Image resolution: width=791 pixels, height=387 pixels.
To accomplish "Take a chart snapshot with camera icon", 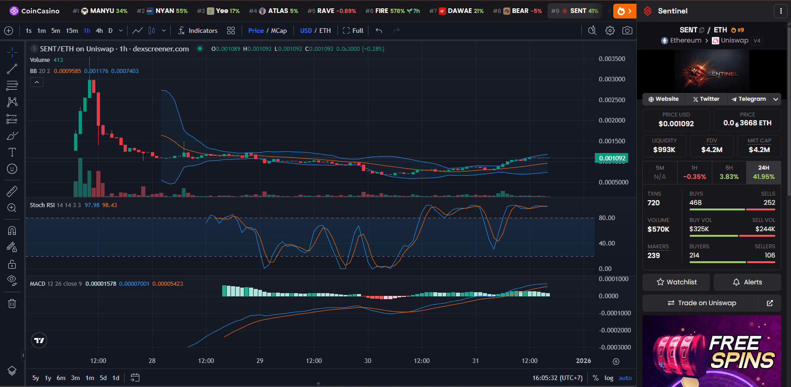I will [x=627, y=31].
